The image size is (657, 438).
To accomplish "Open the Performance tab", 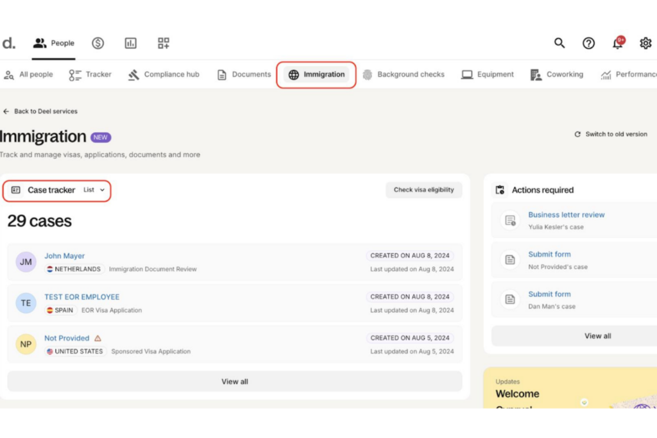I will pyautogui.click(x=629, y=74).
